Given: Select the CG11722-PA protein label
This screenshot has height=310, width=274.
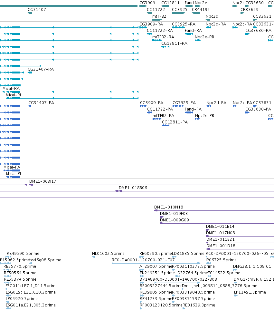Looking at the screenshot, I should click(160, 109).
